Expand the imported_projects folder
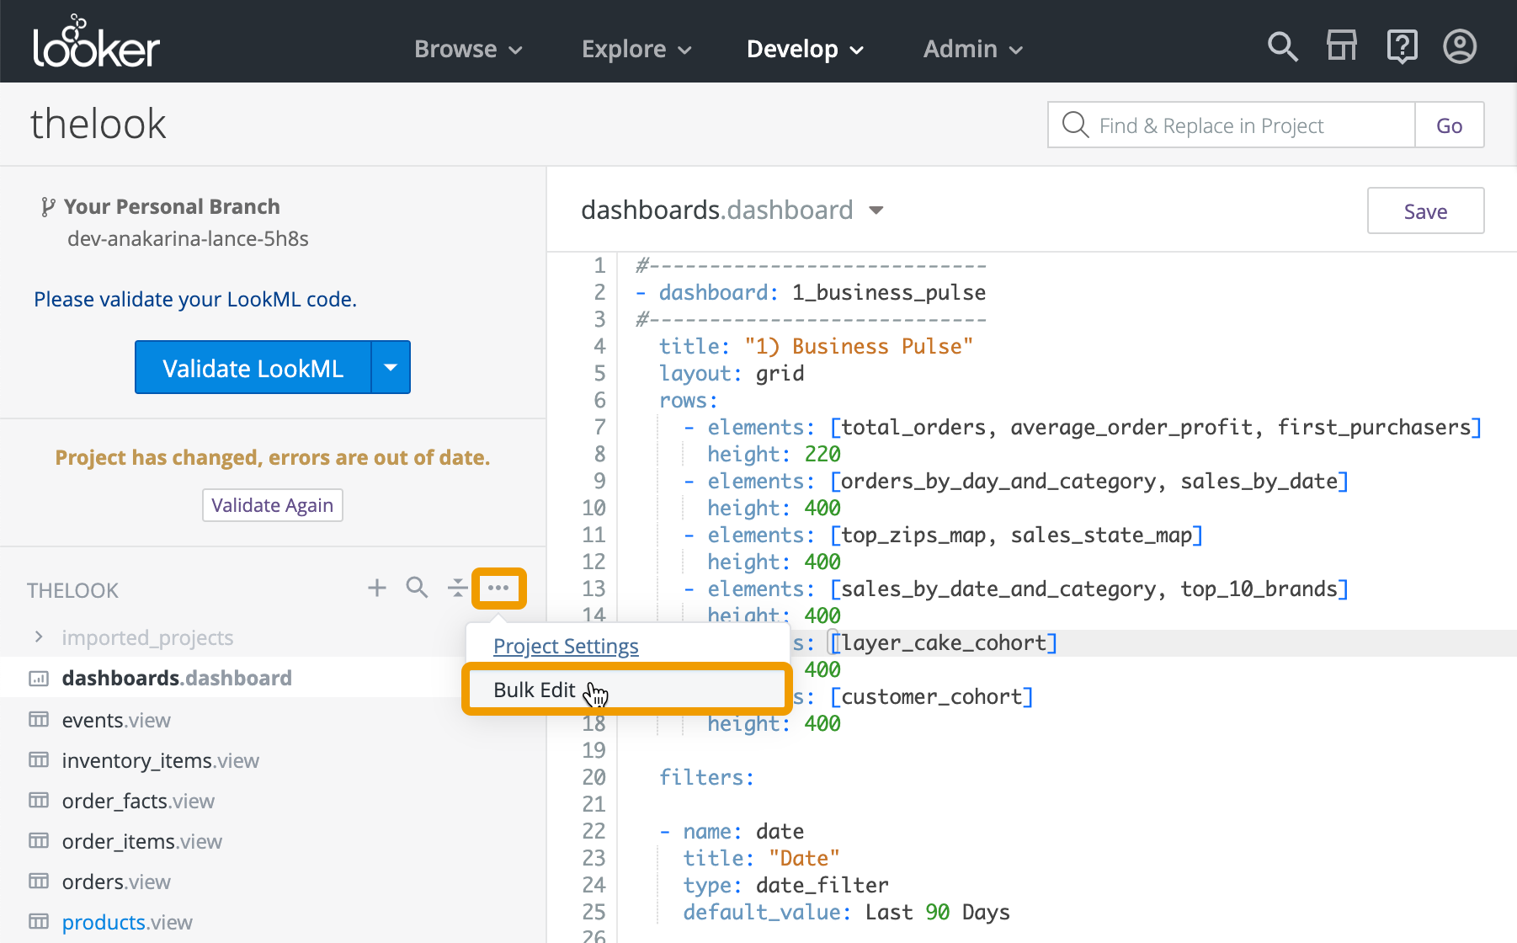This screenshot has width=1517, height=943. pos(39,637)
